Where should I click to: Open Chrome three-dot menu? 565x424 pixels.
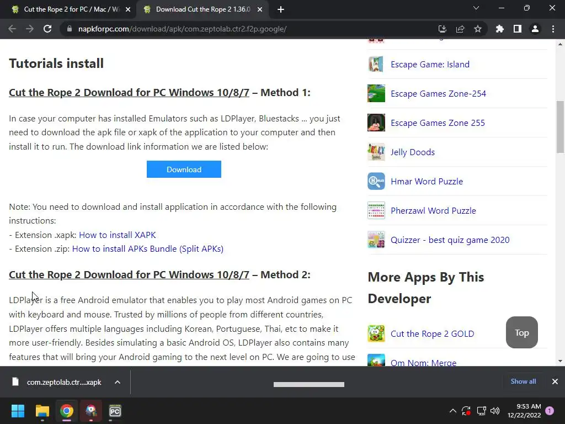(553, 29)
